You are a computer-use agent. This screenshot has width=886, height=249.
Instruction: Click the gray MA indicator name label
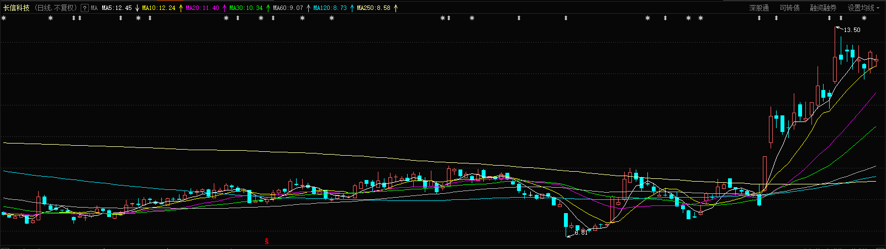[94, 8]
